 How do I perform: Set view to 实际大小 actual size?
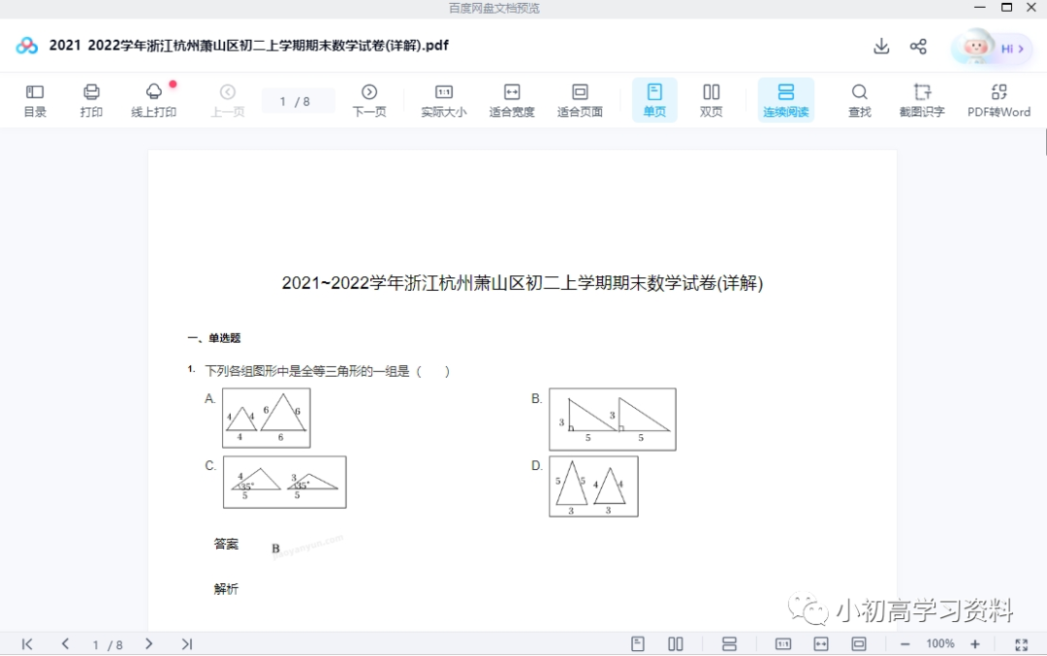coord(444,101)
